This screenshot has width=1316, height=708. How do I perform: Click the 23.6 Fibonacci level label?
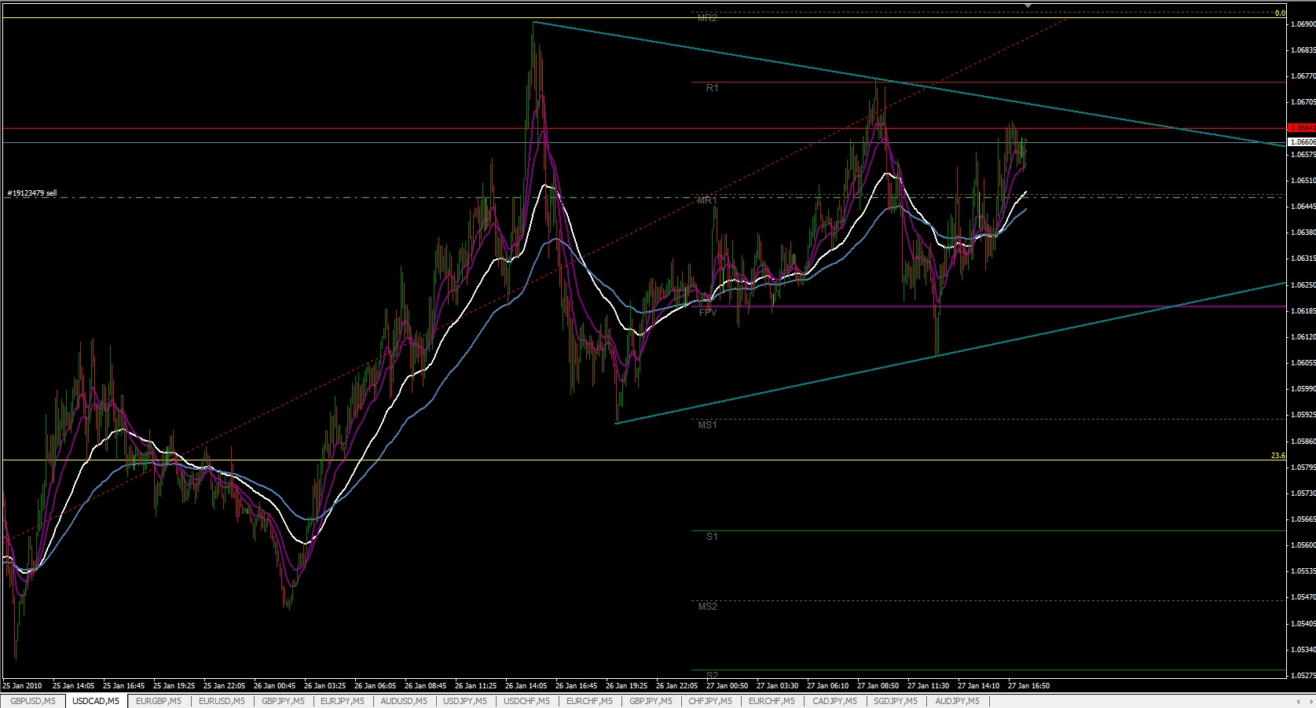pyautogui.click(x=1278, y=456)
